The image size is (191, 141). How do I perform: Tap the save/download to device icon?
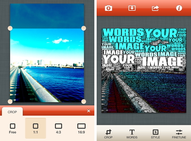132,8
